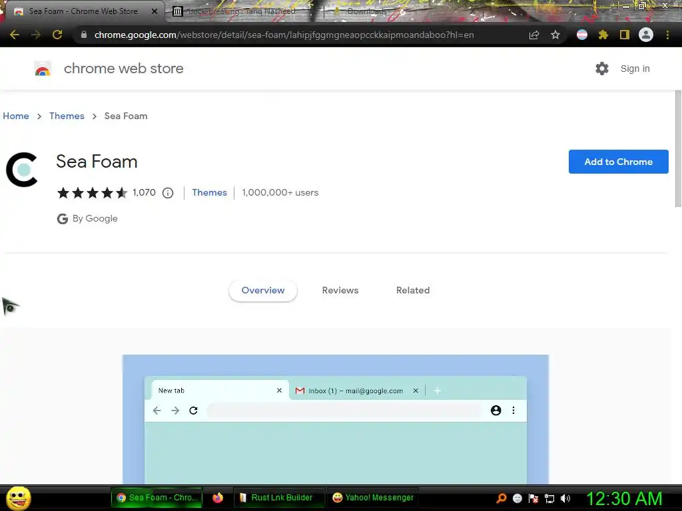This screenshot has height=511, width=682.
Task: Sign in to Chrome Web Store
Action: click(635, 69)
